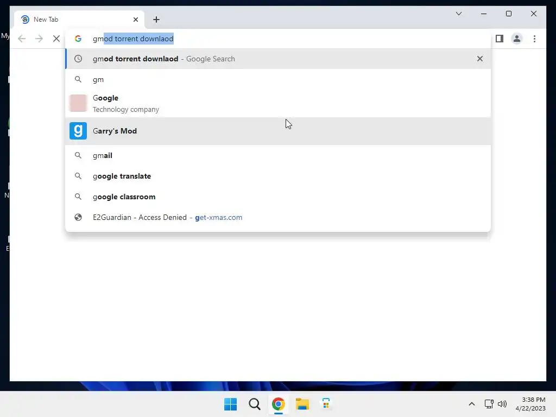Remove the gmod torrent downlaod history suggestion
Viewport: 556px width, 417px height.
click(x=480, y=59)
